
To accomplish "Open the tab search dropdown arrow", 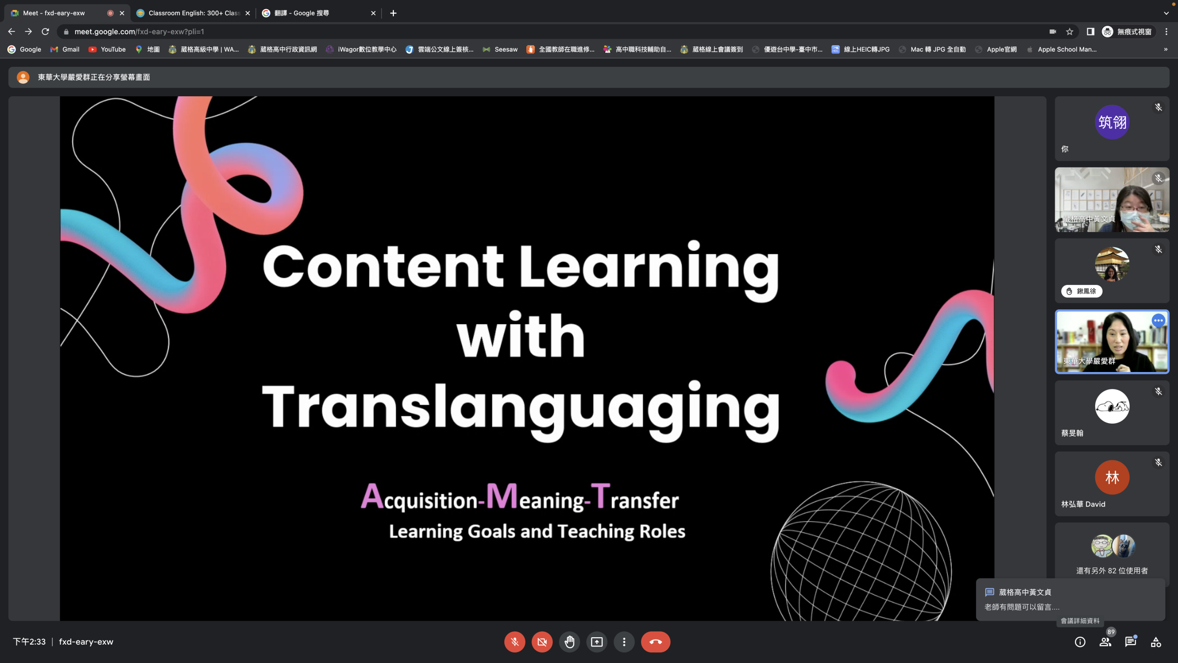I will (1166, 13).
